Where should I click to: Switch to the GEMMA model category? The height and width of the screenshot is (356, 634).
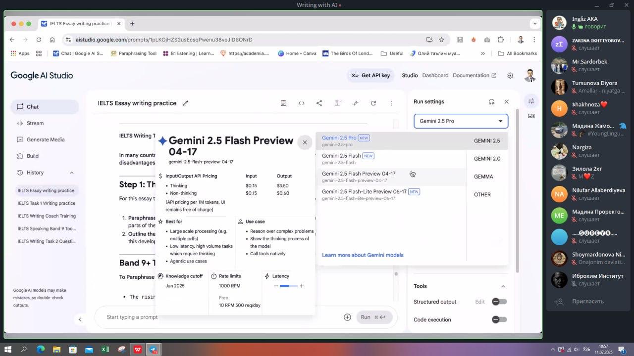(x=487, y=177)
